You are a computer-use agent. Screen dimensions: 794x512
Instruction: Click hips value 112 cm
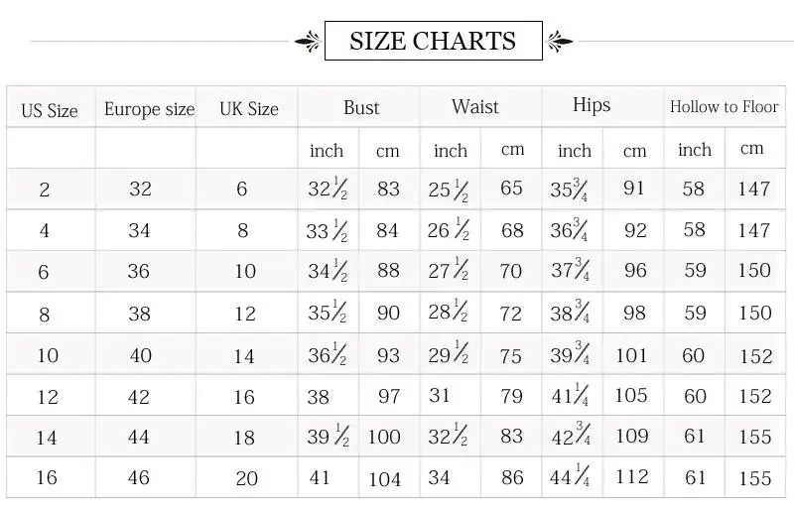pos(632,476)
